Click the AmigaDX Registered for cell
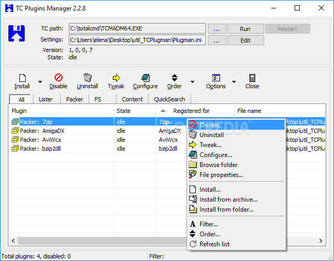 [x=170, y=131]
